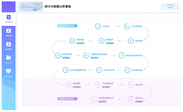The height and width of the screenshot is (112, 183).
Task: Select the 中级统计职业能力 stage tag
Action: point(67,99)
